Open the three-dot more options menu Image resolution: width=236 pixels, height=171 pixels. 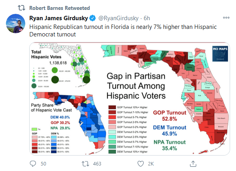226,18
